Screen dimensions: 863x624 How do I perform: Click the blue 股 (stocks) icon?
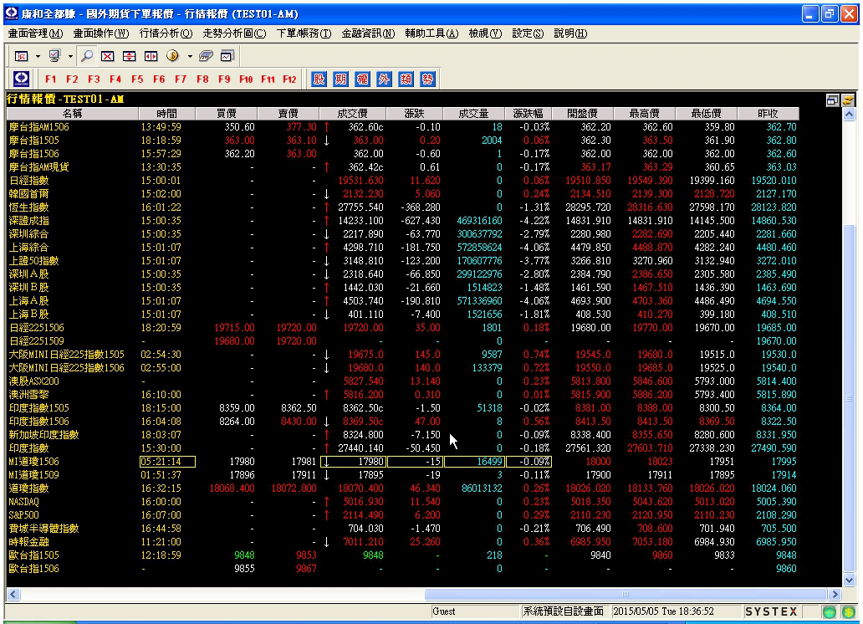319,79
